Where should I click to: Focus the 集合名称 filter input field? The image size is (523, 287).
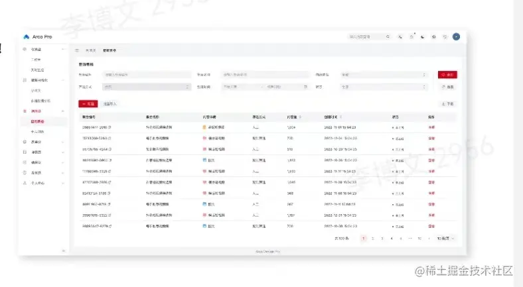265,75
